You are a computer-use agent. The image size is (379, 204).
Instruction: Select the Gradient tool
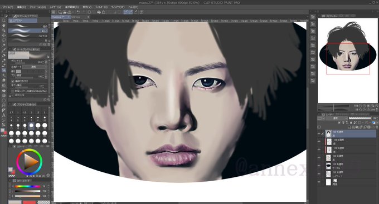[4, 96]
